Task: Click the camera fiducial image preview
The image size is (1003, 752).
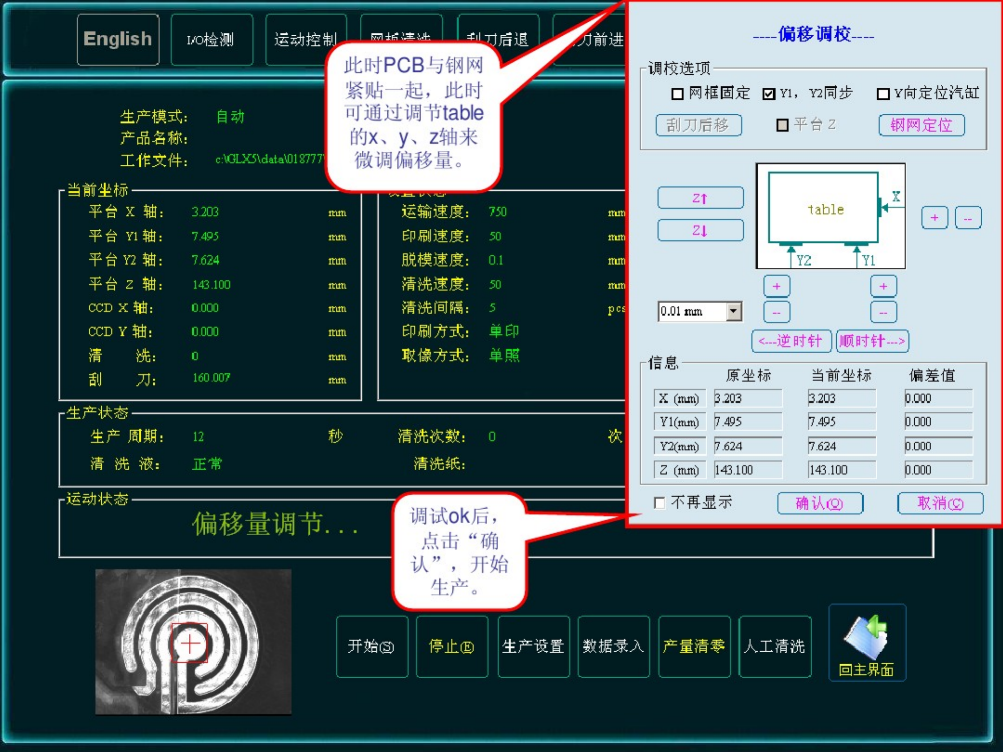Action: pos(193,642)
